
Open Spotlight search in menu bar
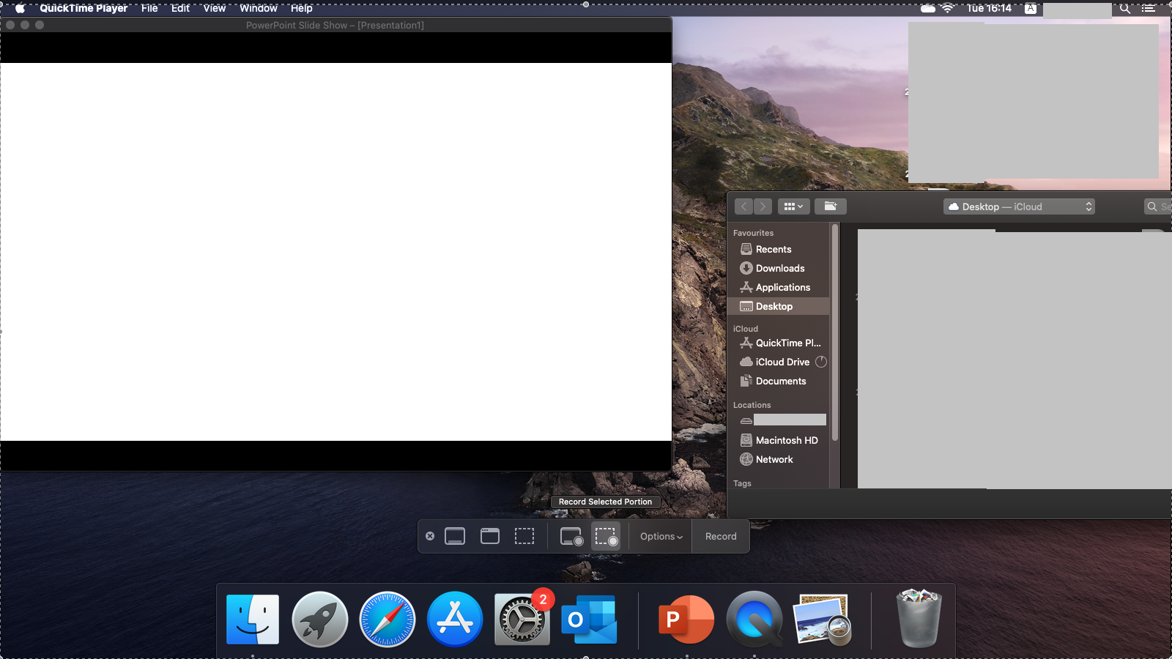pos(1125,8)
